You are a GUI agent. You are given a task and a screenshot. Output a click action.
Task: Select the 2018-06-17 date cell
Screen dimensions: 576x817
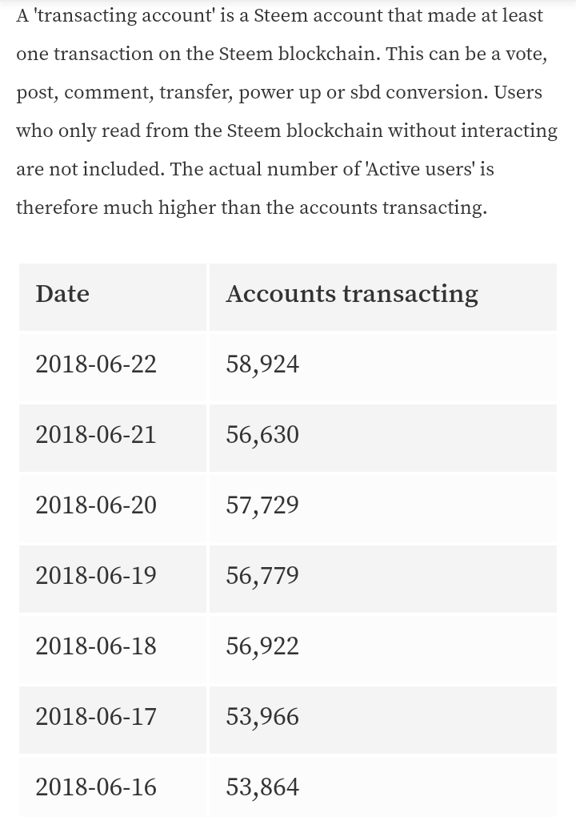(113, 720)
